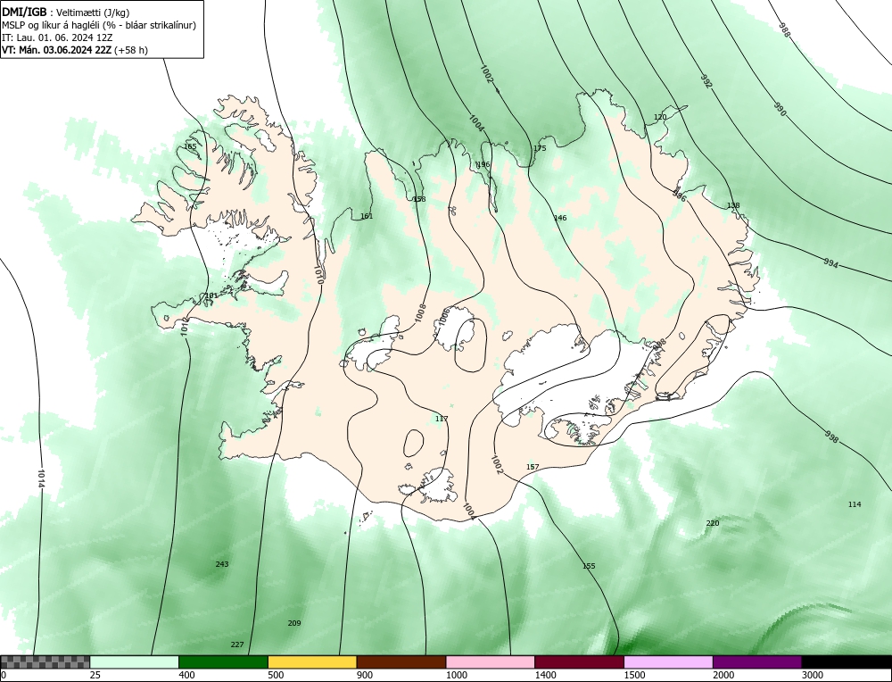This screenshot has height=682, width=892.
Task: Pick the pink 1000–1400 legend swatch
Action: [x=491, y=661]
